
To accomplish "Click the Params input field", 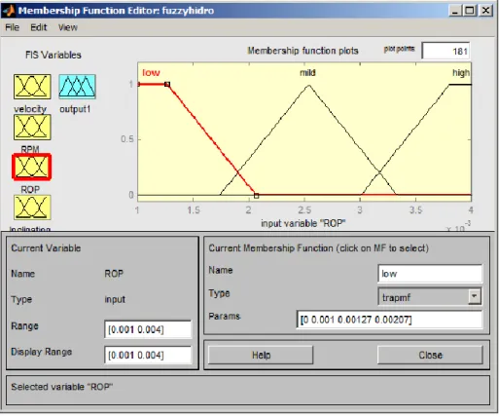I will point(389,320).
